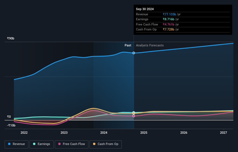Click the 2025 x-axis label
The height and width of the screenshot is (152, 238).
144,133
